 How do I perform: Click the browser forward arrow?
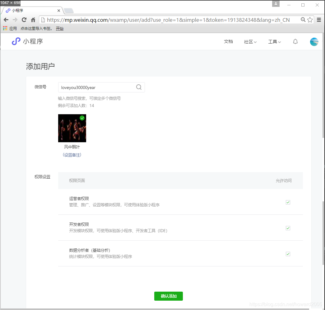(15, 20)
